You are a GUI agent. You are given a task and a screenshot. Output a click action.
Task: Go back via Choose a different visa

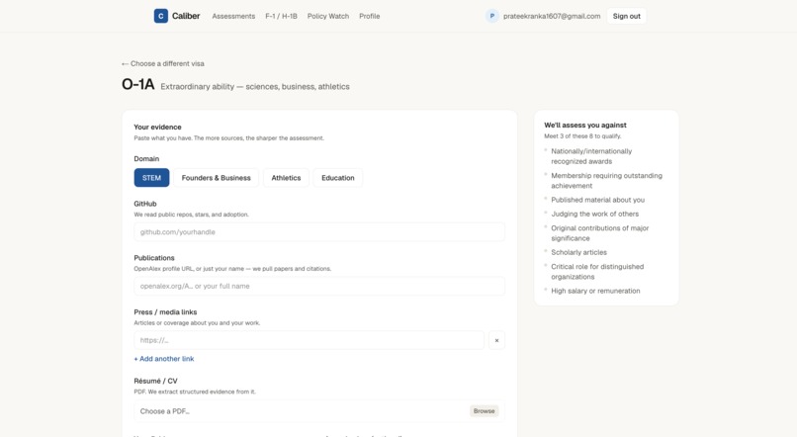(162, 63)
